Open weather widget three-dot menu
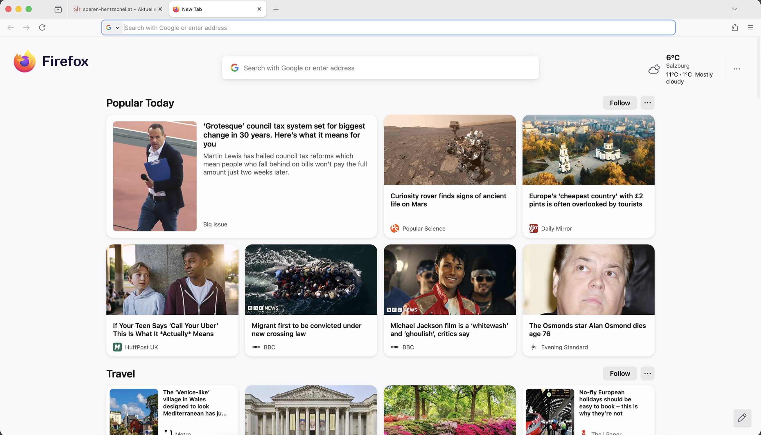761x435 pixels. pyautogui.click(x=737, y=69)
